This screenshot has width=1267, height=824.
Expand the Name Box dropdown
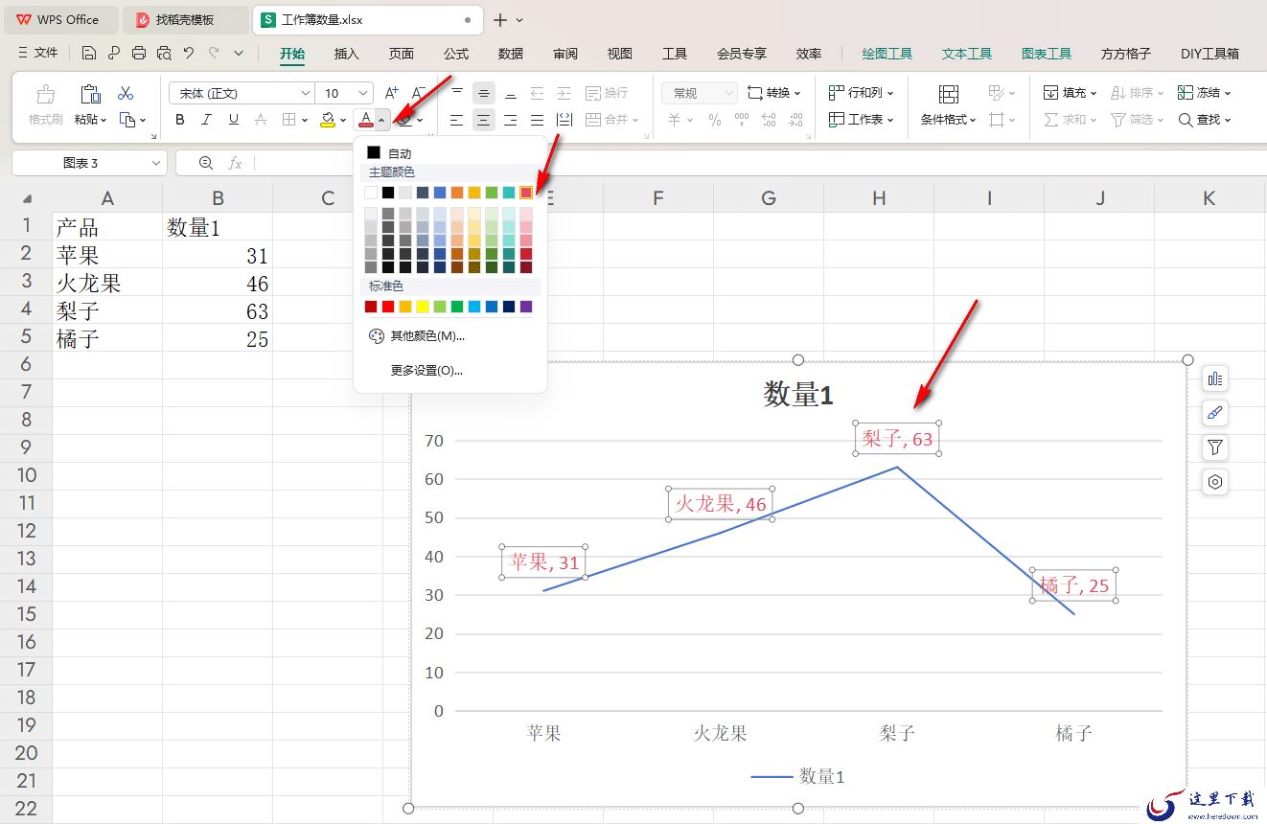tap(156, 163)
